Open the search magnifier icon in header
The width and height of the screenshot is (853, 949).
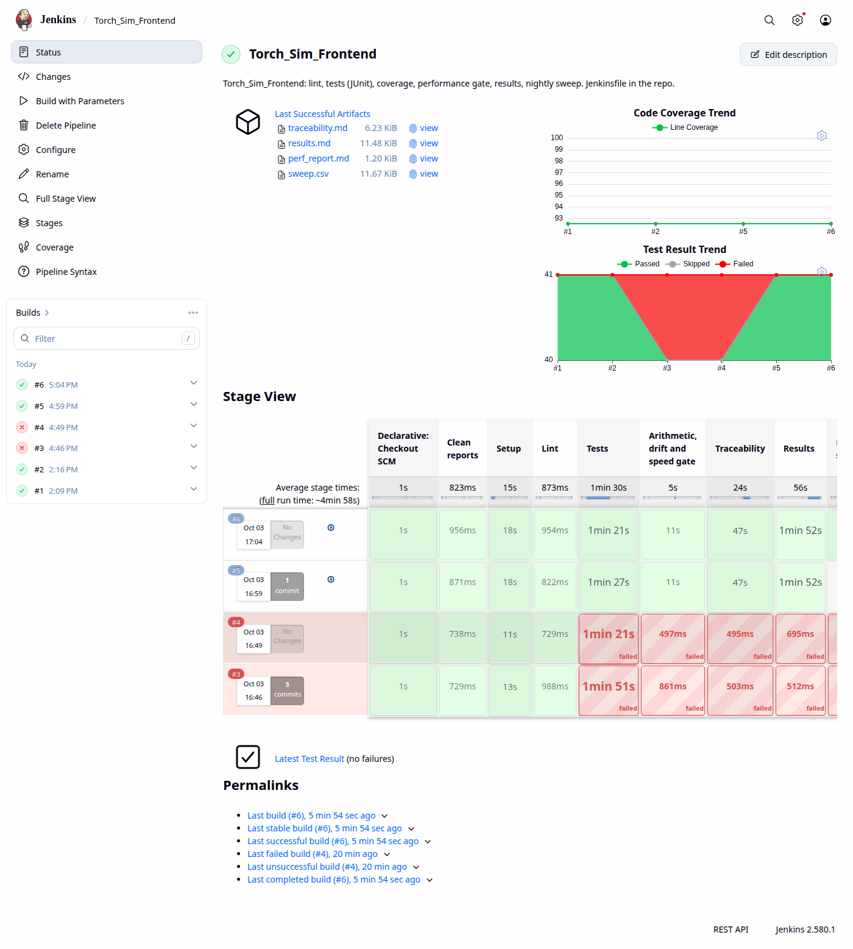coord(770,20)
